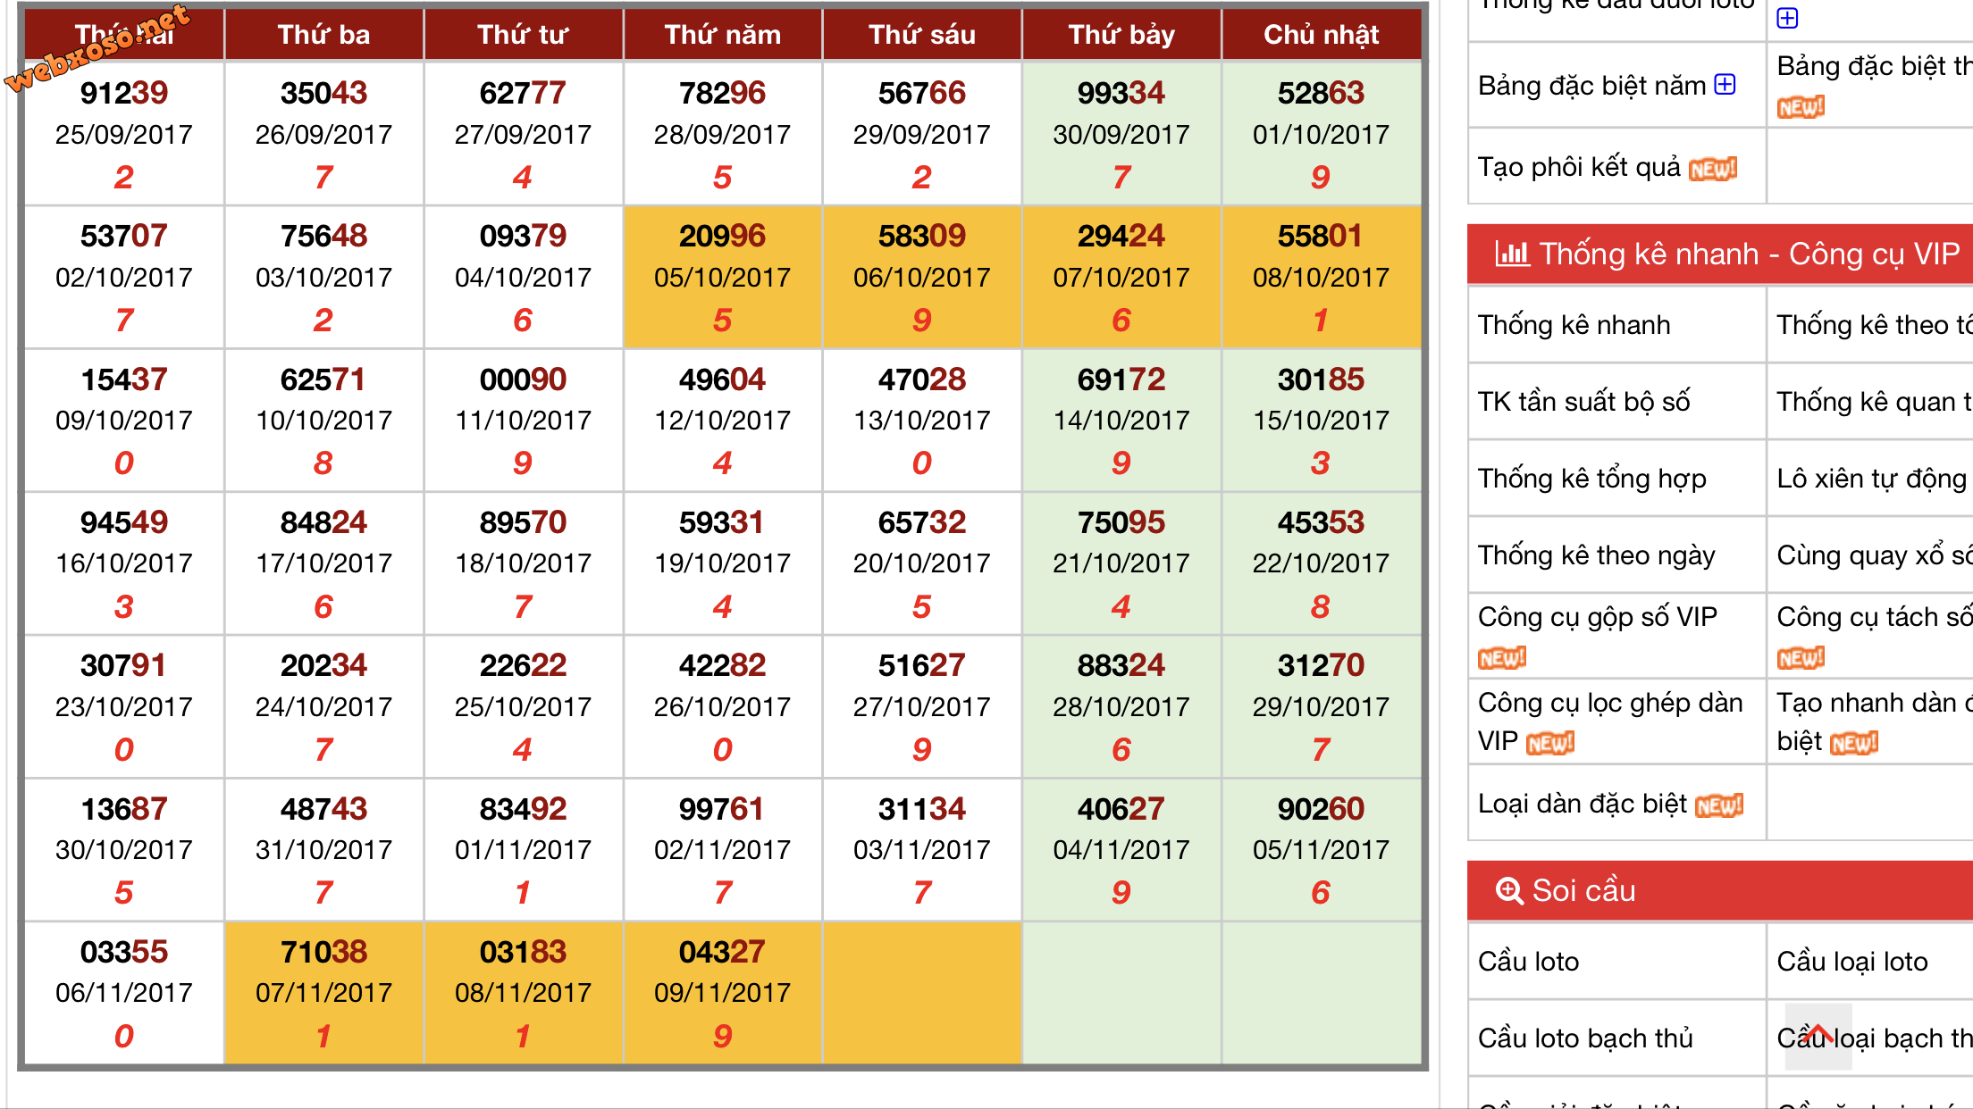Open Cầu loto bạch thủ link
This screenshot has height=1109, width=1973.
(x=1585, y=1038)
